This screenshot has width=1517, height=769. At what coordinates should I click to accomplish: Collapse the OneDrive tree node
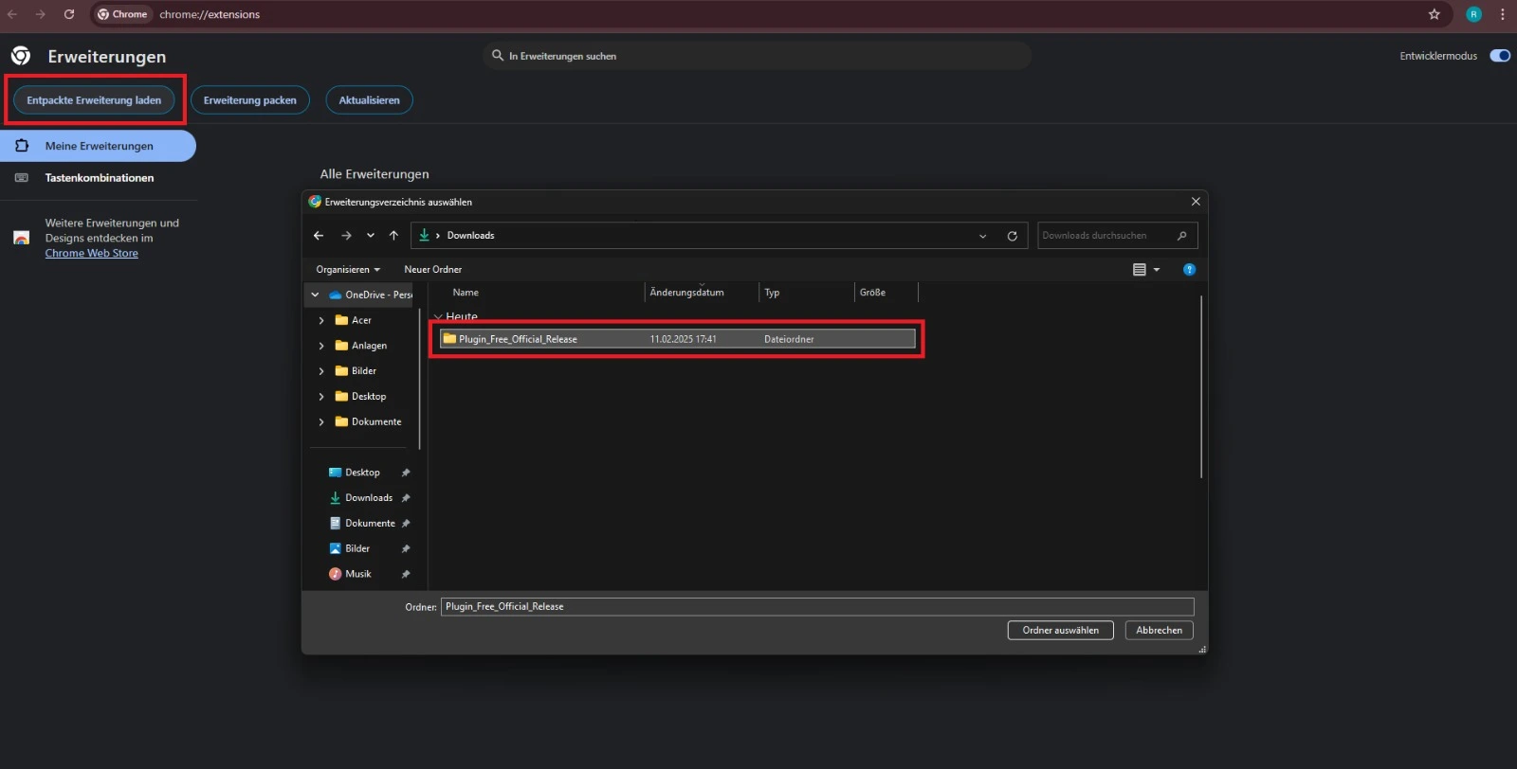tap(315, 295)
